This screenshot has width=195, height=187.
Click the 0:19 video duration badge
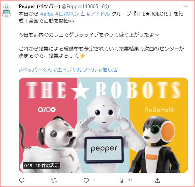28,166
